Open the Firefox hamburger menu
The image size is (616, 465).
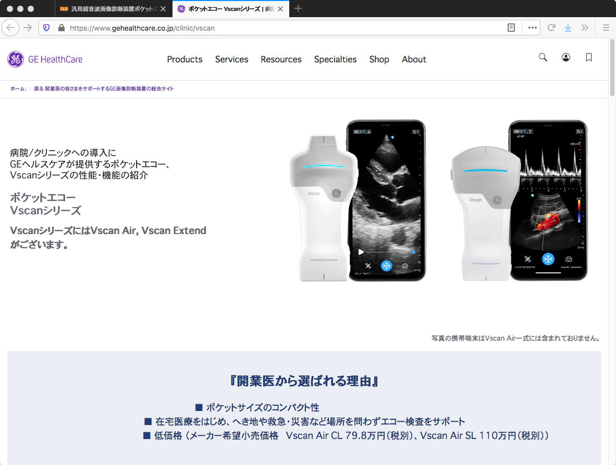[x=606, y=28]
